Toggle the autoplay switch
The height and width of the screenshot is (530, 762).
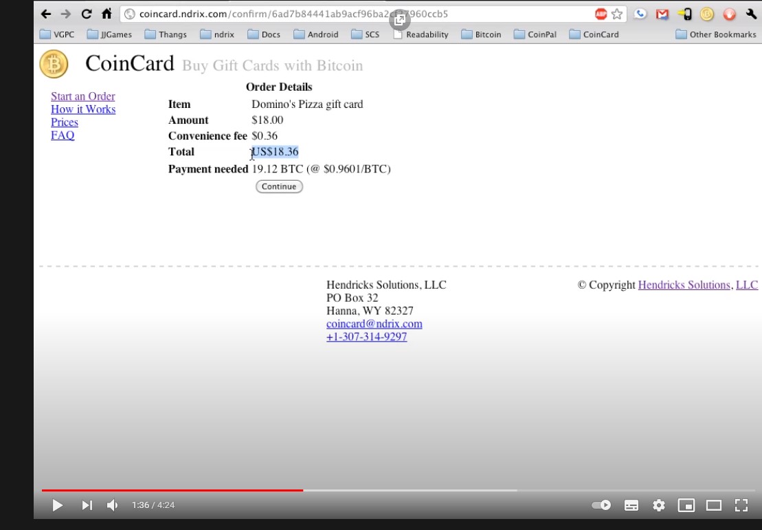[601, 505]
